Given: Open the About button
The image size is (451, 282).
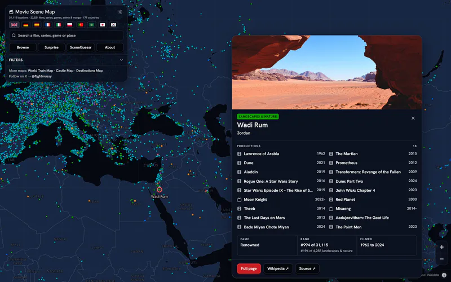Looking at the screenshot, I should (110, 47).
